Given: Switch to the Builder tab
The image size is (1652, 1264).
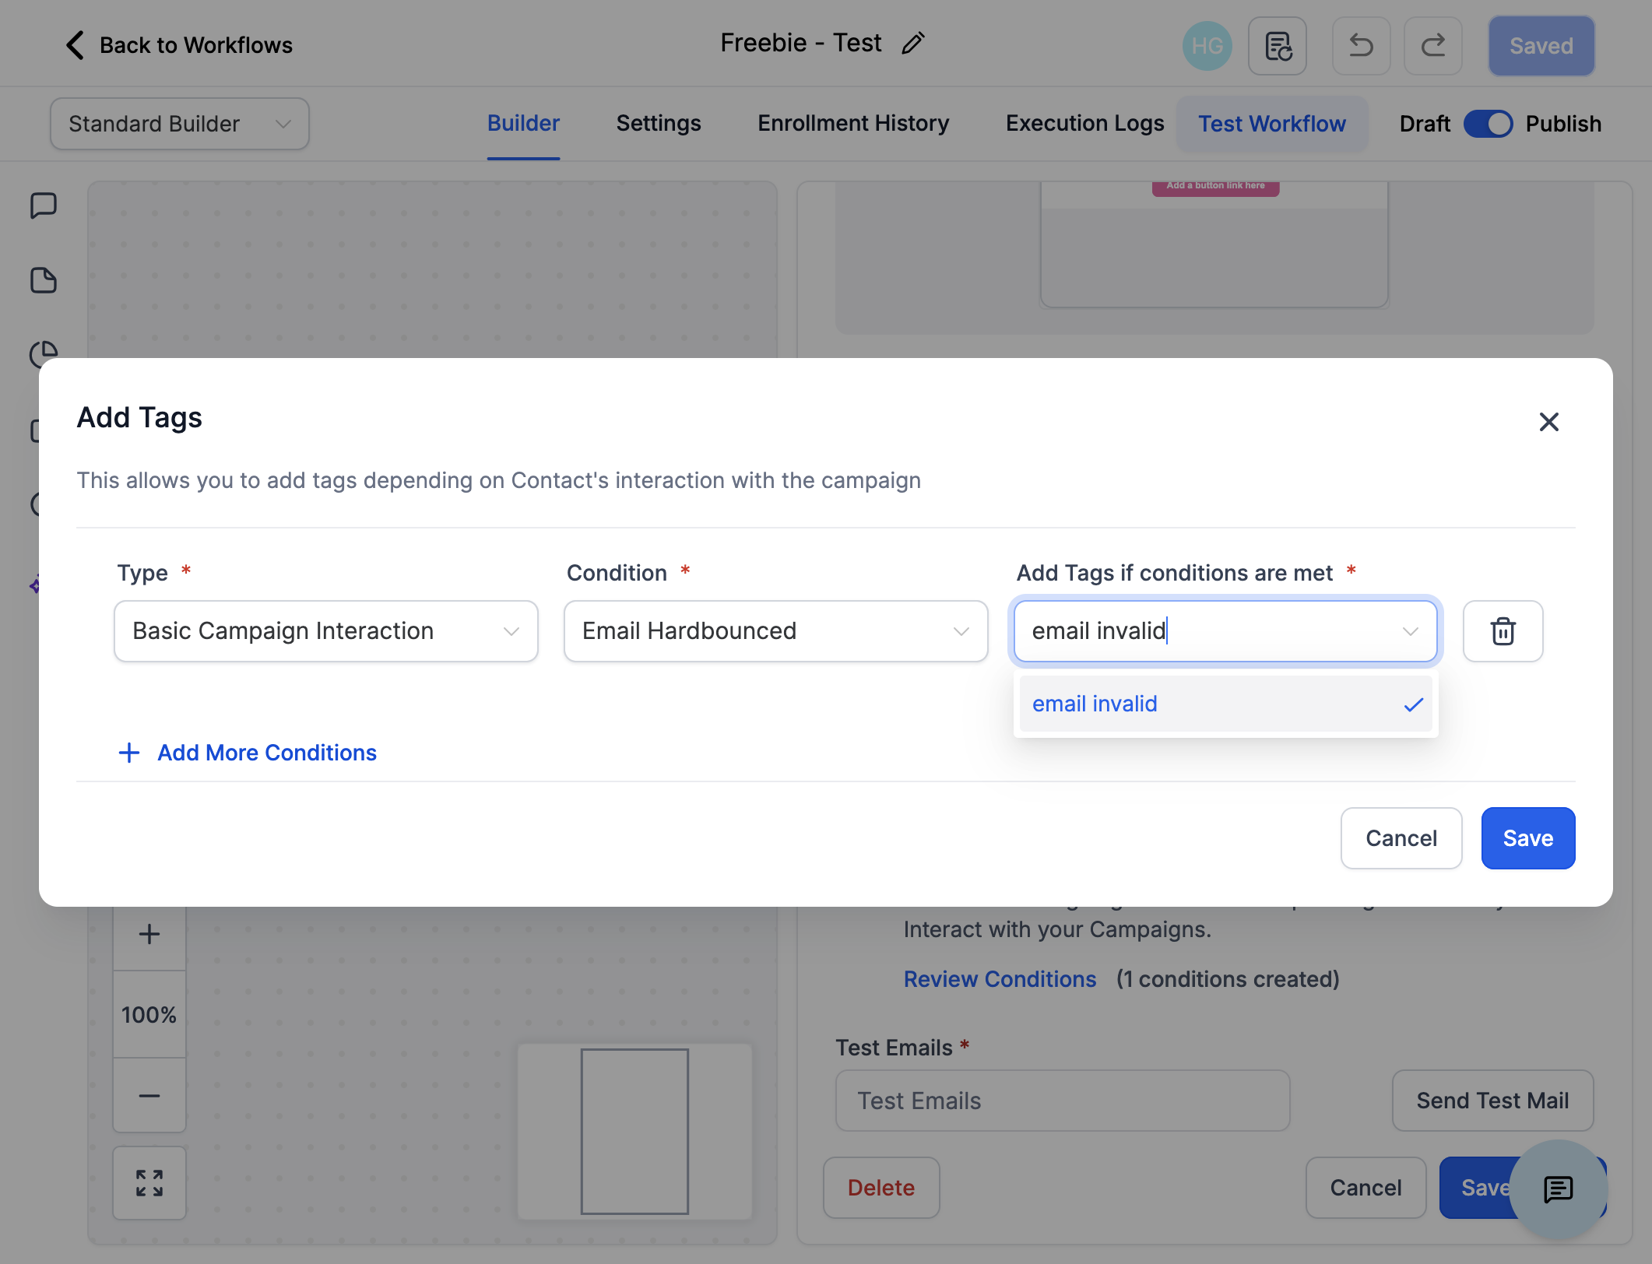Looking at the screenshot, I should tap(523, 124).
